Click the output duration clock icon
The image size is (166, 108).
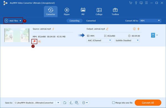coord(129,36)
